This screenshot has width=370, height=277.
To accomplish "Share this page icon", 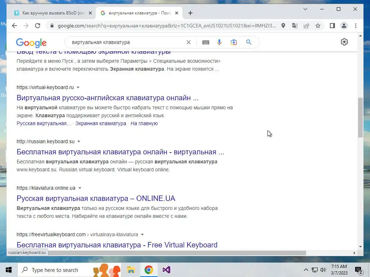I will (306, 26).
